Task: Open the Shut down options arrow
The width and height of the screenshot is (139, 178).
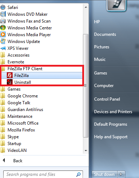Action: tap(121, 174)
